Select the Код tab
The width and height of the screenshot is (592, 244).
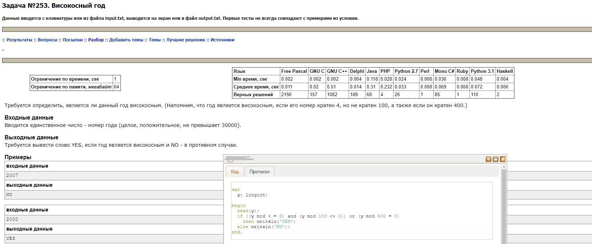[235, 172]
